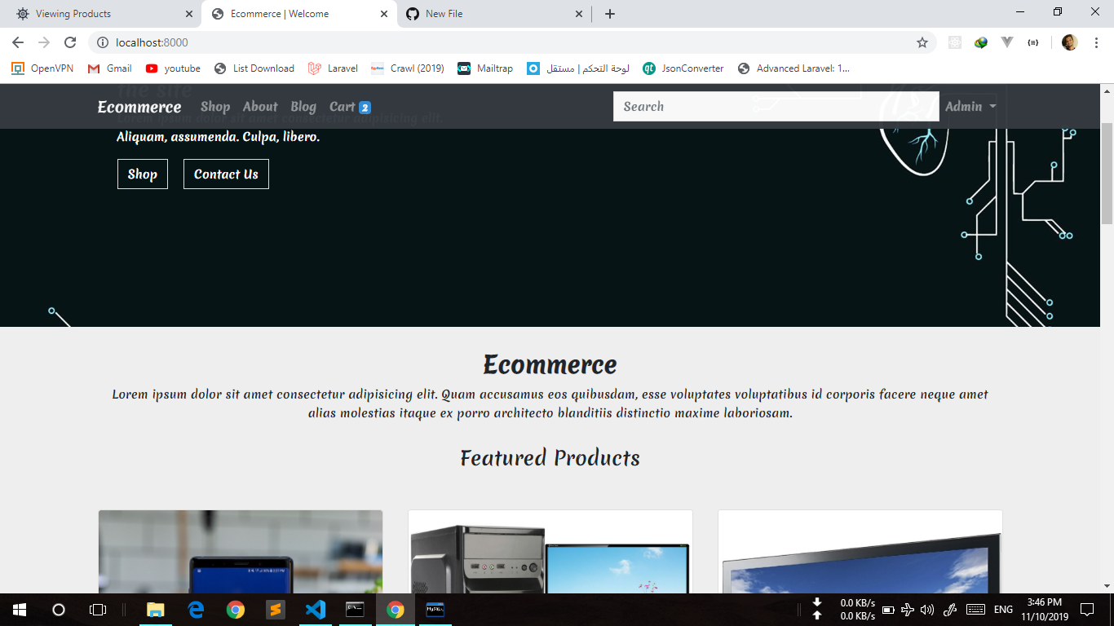The height and width of the screenshot is (626, 1114).
Task: Close the New File tab
Action: (x=579, y=14)
